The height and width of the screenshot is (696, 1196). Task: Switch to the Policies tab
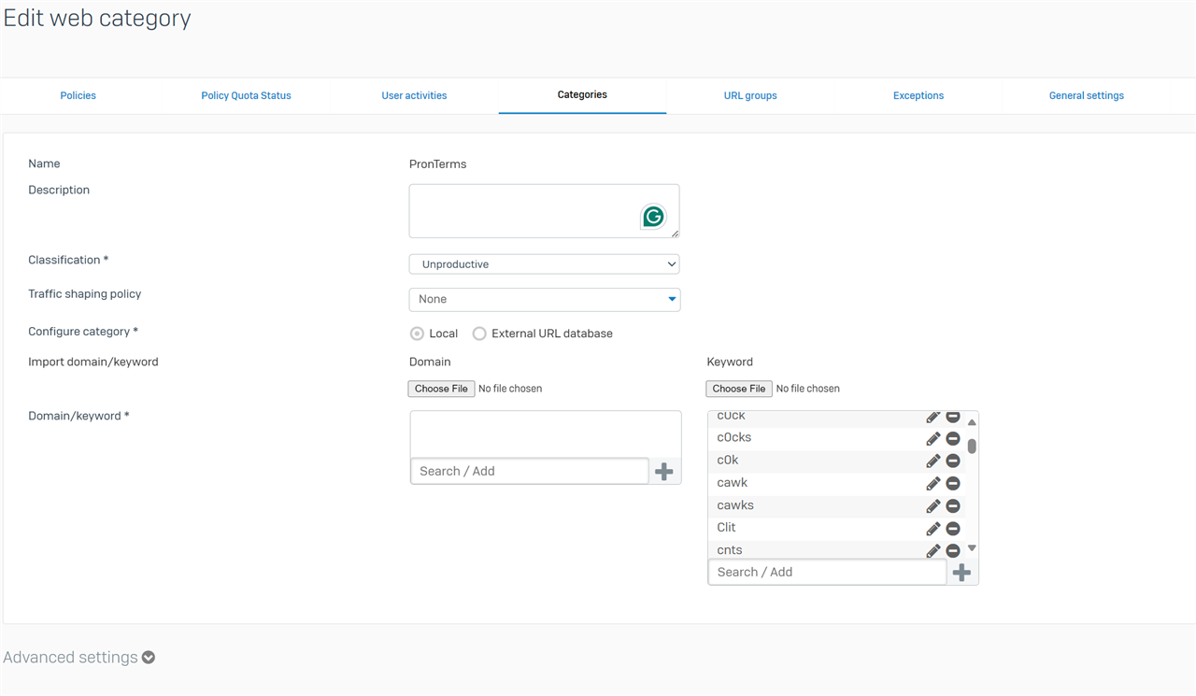78,95
